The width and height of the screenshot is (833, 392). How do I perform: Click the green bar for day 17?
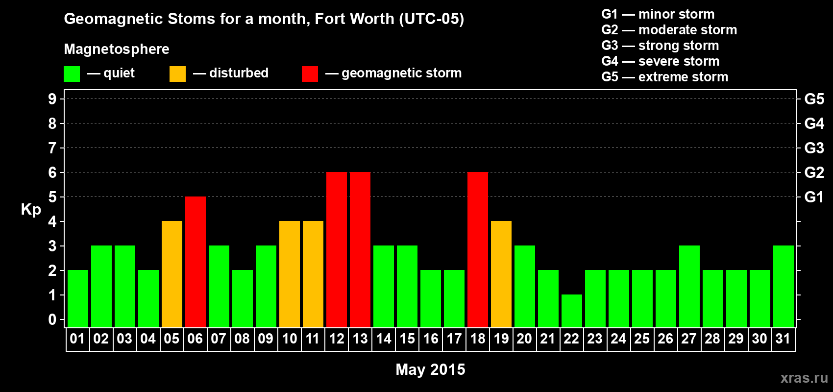coord(454,299)
